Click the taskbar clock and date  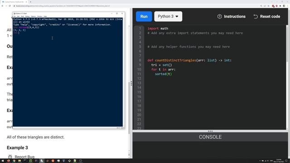[279, 161]
